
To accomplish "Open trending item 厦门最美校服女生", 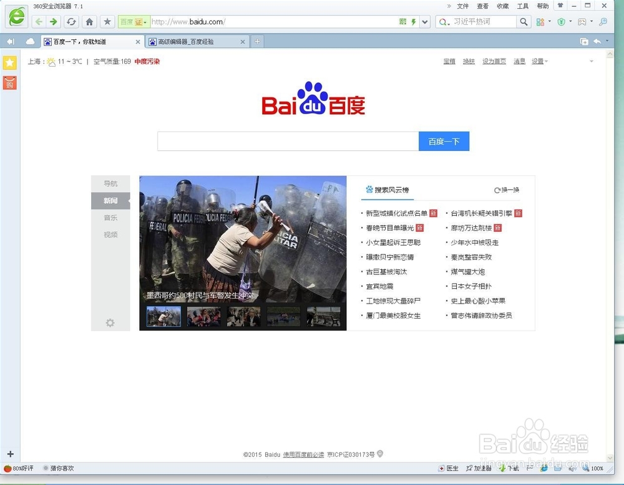I will click(x=393, y=315).
